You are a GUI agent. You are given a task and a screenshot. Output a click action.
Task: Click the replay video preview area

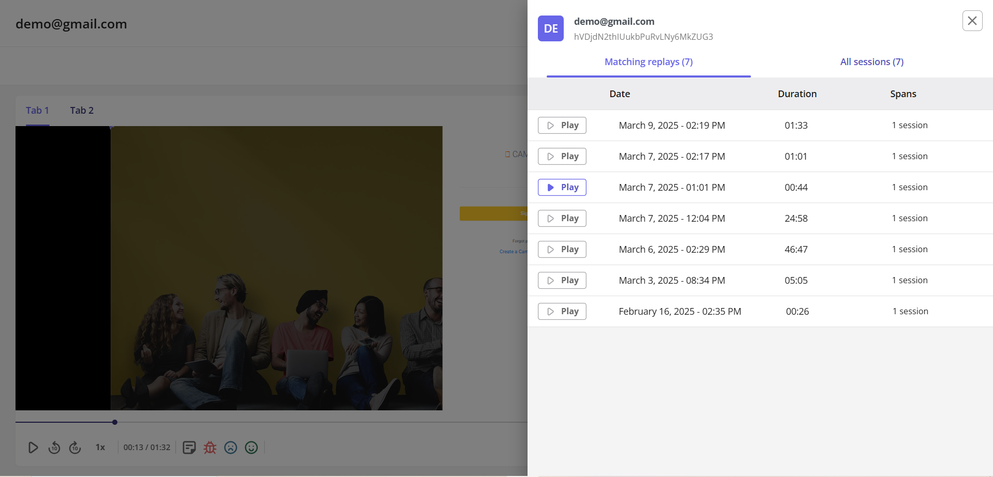click(229, 269)
